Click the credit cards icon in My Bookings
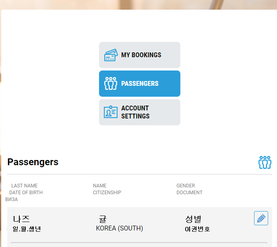 click(x=111, y=55)
